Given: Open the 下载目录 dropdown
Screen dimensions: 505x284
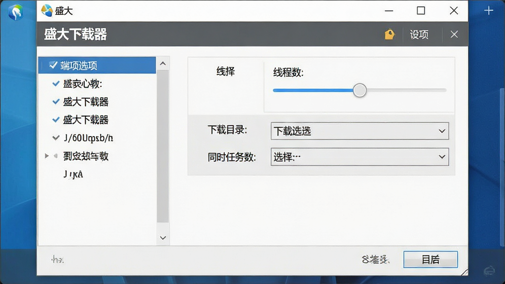Looking at the screenshot, I should click(360, 131).
